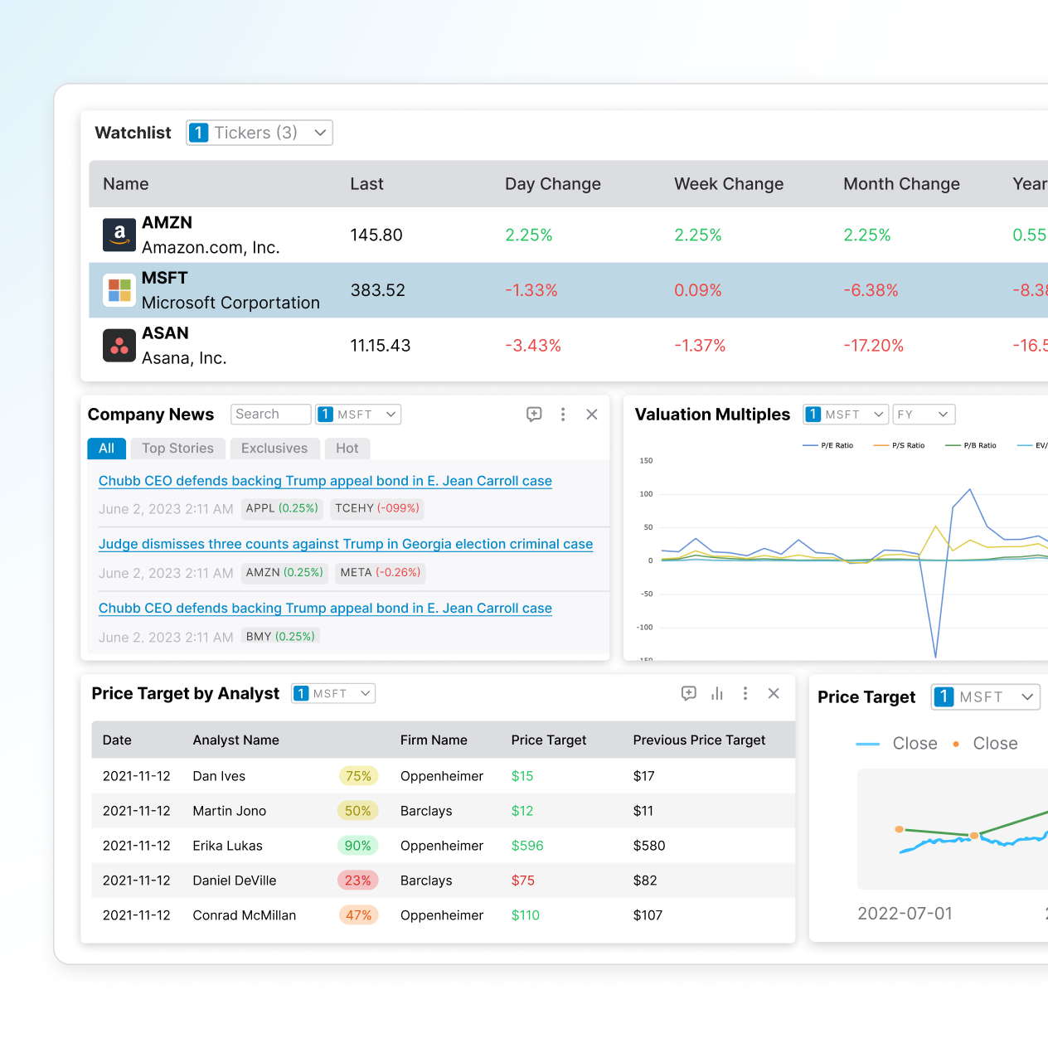The image size is (1048, 1048).
Task: Toggle orange dot Close legend item
Action: click(985, 744)
